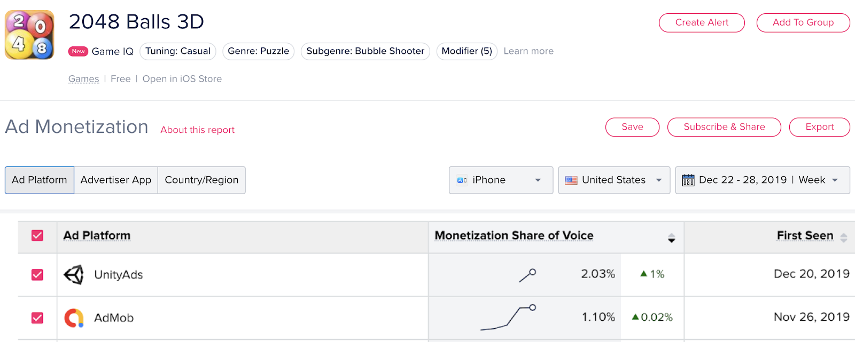The width and height of the screenshot is (855, 342).
Task: Click the AdMob platform name
Action: tap(114, 318)
